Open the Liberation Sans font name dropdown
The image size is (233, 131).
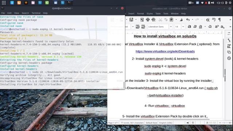point(171,27)
